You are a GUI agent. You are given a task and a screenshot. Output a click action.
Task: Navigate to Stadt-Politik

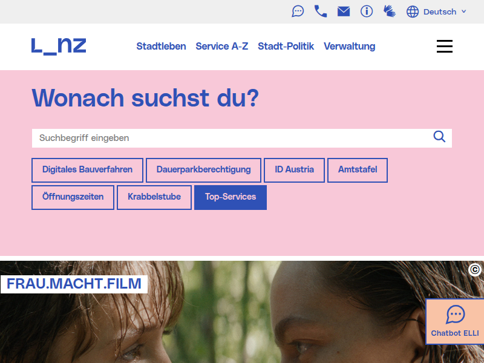(286, 47)
